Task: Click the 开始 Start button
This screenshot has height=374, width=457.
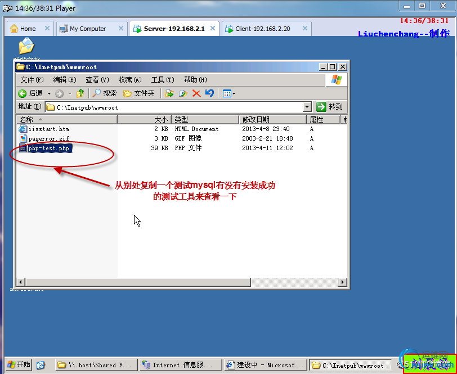Action: pyautogui.click(x=19, y=364)
